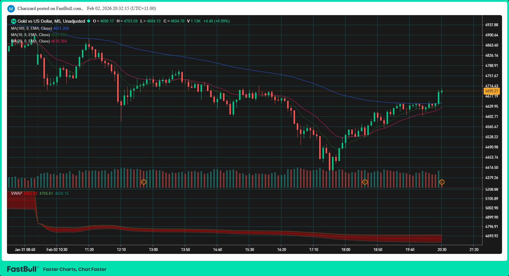This screenshot has width=509, height=276.
Task: Click the 4714.43 price axis label
Action: (492, 86)
